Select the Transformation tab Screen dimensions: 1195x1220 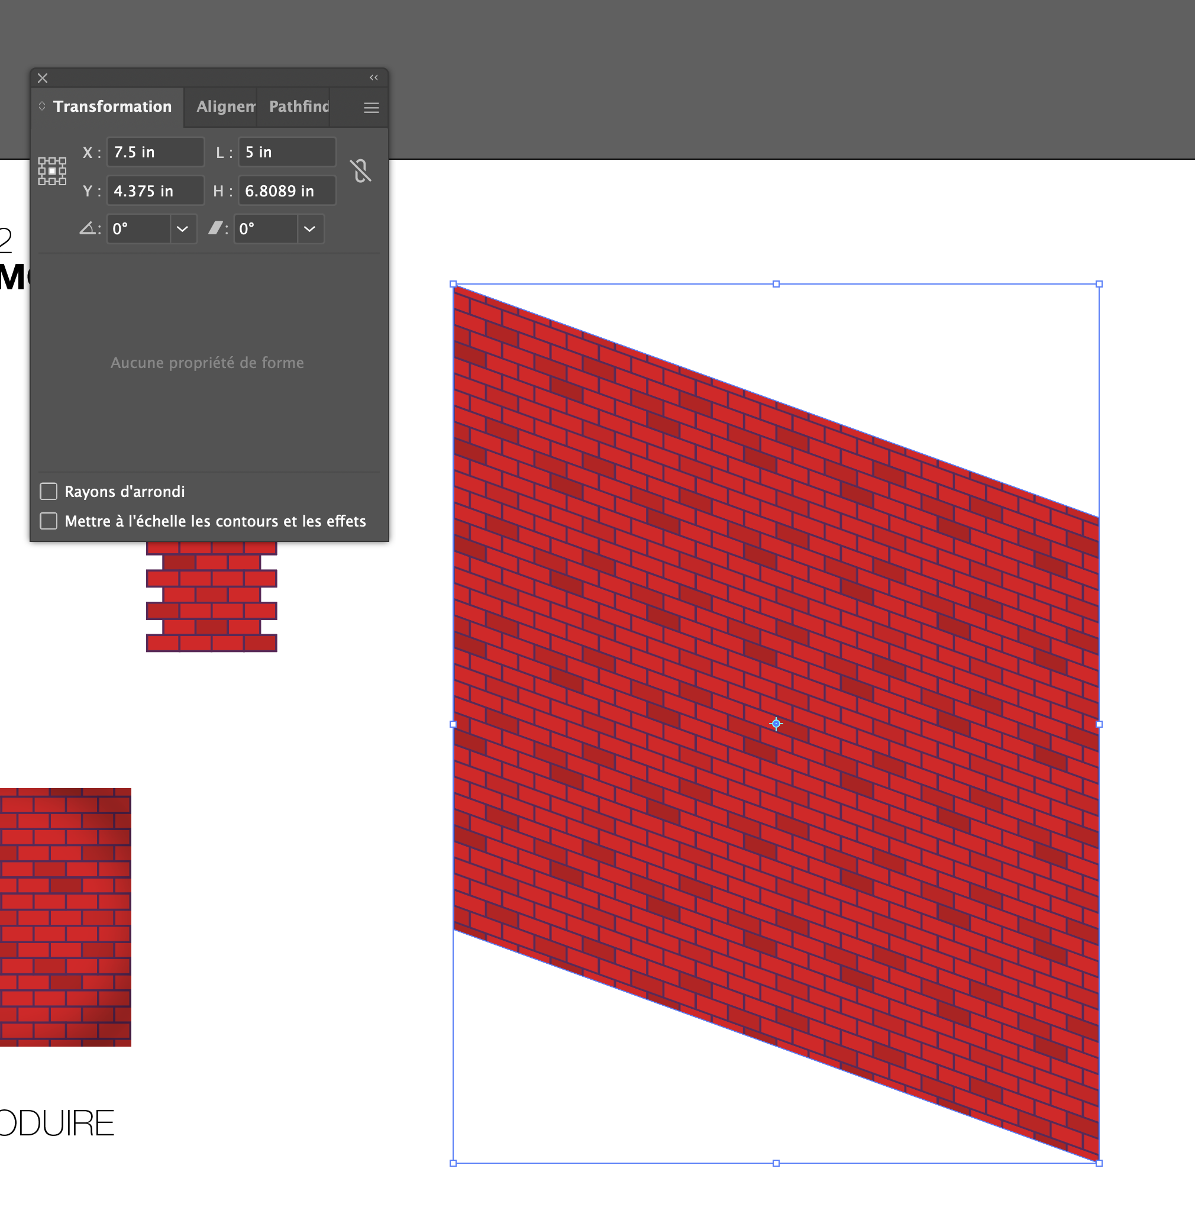112,106
